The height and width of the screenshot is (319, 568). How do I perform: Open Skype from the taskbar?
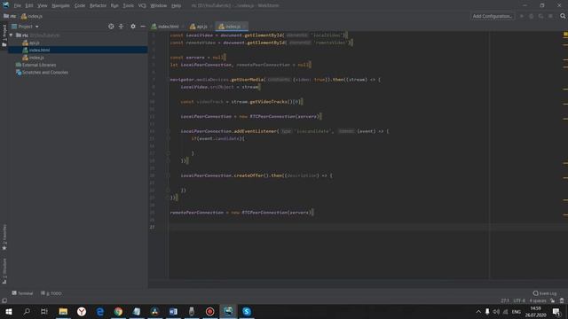pyautogui.click(x=247, y=311)
